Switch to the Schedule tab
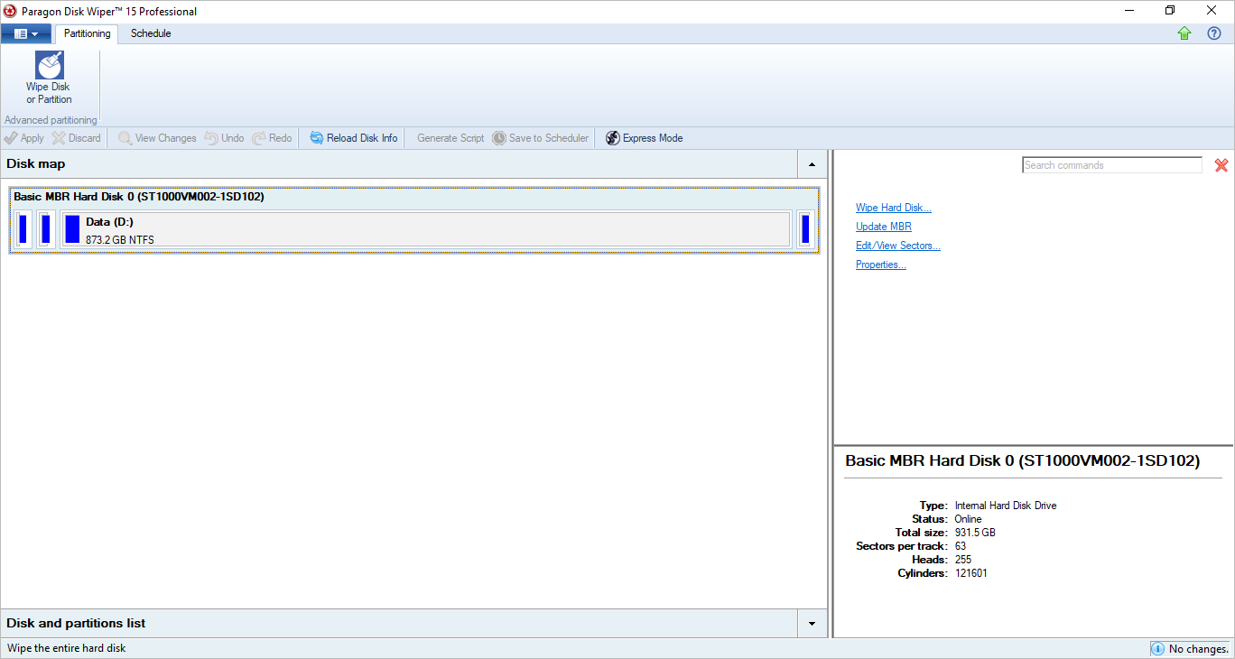This screenshot has height=659, width=1235. point(151,33)
